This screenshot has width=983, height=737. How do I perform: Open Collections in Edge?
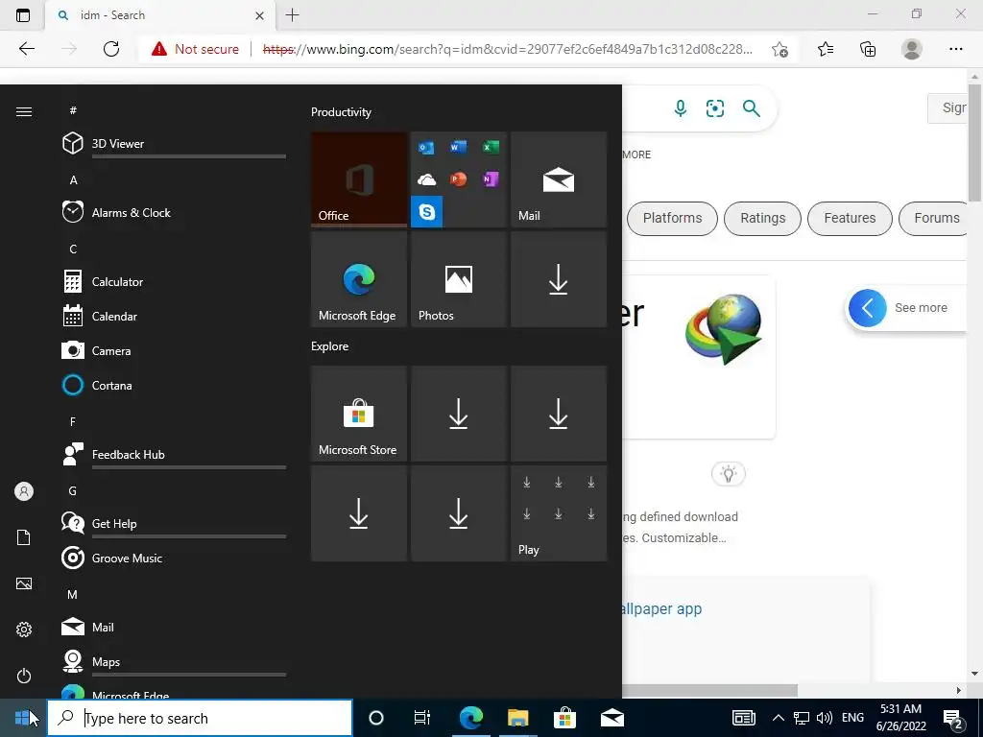[x=868, y=49]
